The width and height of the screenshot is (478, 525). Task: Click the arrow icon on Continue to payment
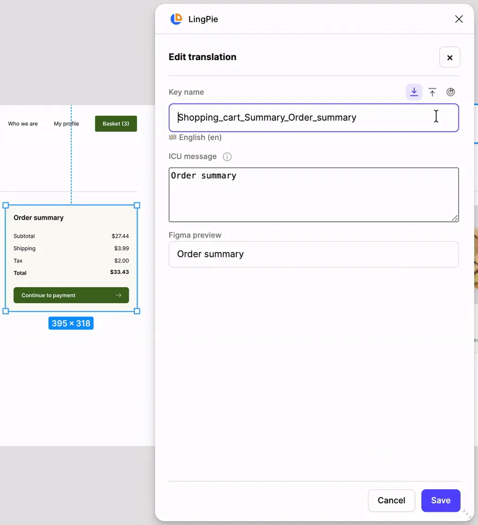[x=118, y=295]
